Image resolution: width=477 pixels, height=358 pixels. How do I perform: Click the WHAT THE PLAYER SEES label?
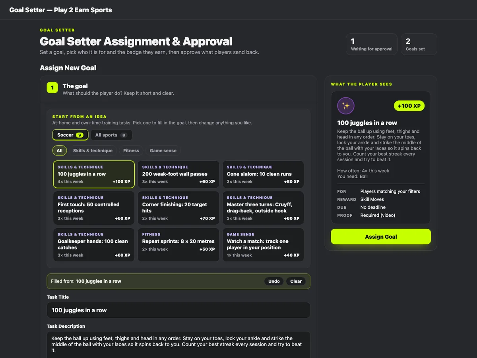tap(361, 84)
